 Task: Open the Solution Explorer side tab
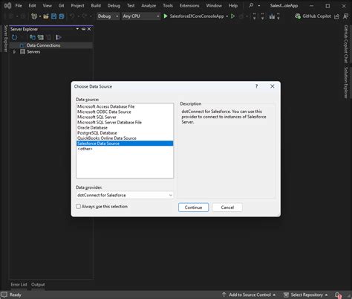tap(346, 83)
